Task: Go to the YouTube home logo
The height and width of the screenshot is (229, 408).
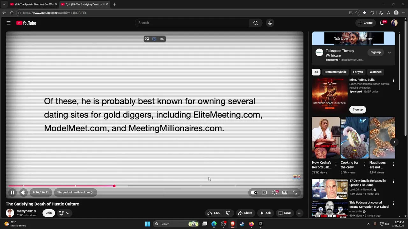Action: click(x=26, y=23)
